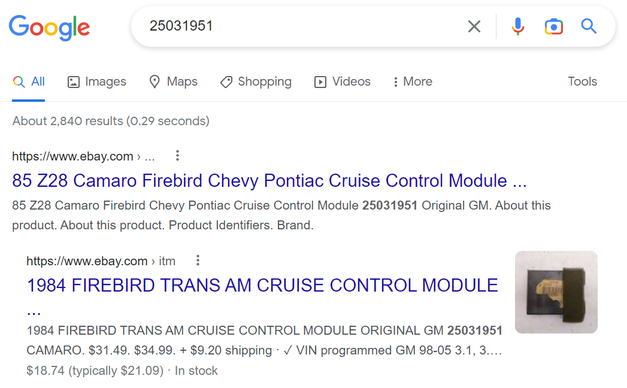This screenshot has width=627, height=388.
Task: Open search by image camera
Action: click(x=553, y=26)
